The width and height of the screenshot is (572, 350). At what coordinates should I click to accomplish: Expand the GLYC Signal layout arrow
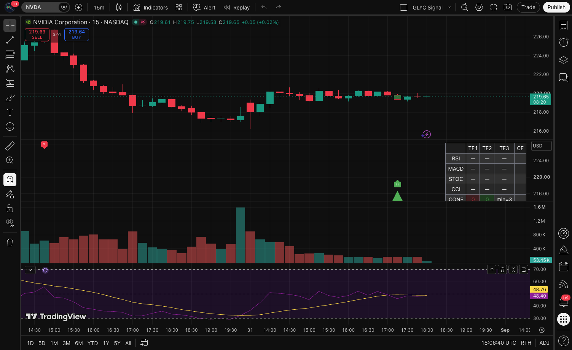point(449,7)
